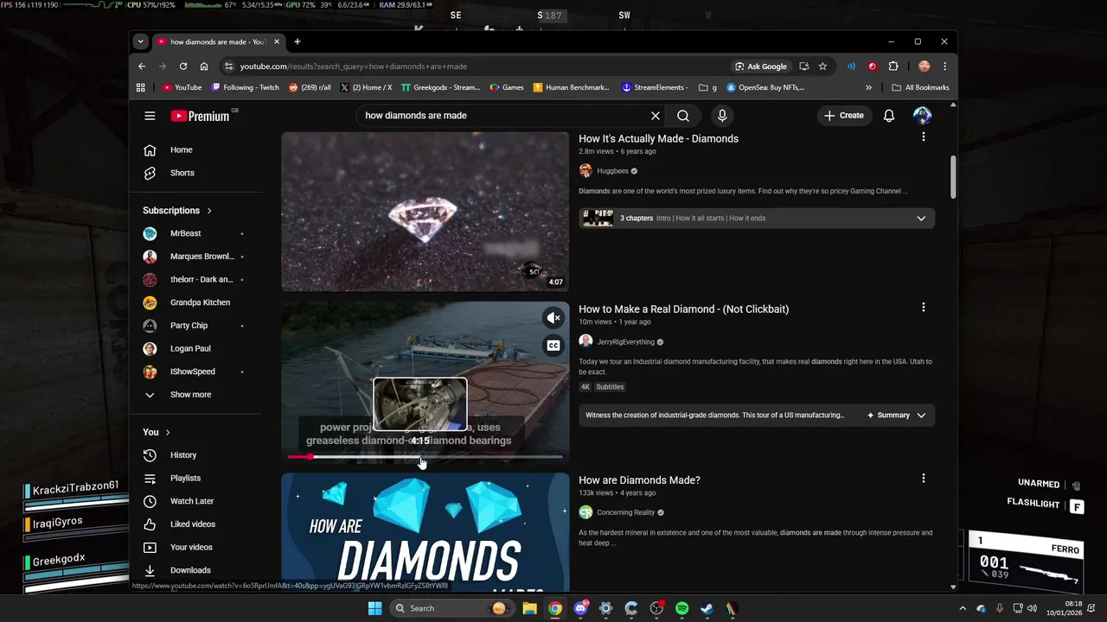Open the StreamElements bookmark
This screenshot has width=1107, height=622.
tap(655, 87)
